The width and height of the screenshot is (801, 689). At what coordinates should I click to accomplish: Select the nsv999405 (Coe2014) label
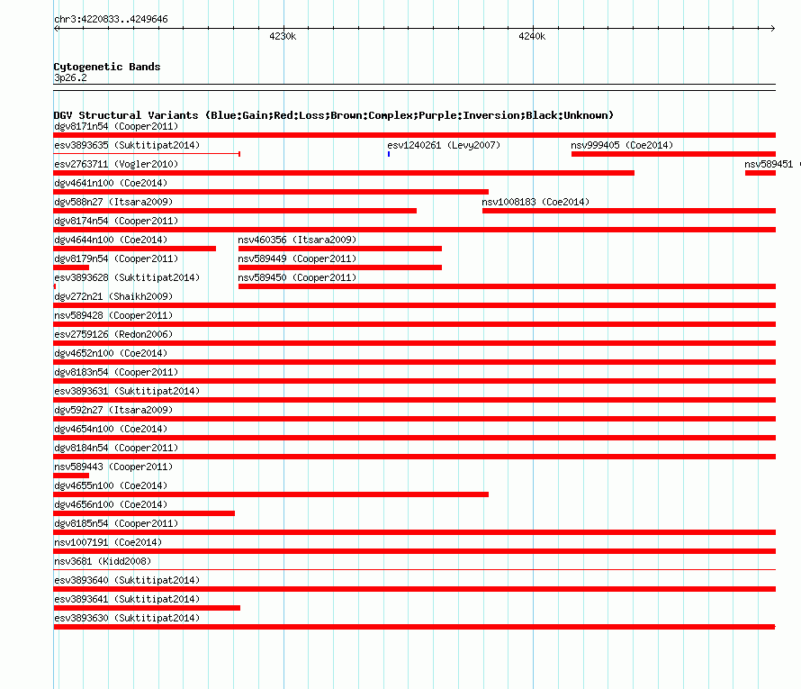pyautogui.click(x=622, y=145)
